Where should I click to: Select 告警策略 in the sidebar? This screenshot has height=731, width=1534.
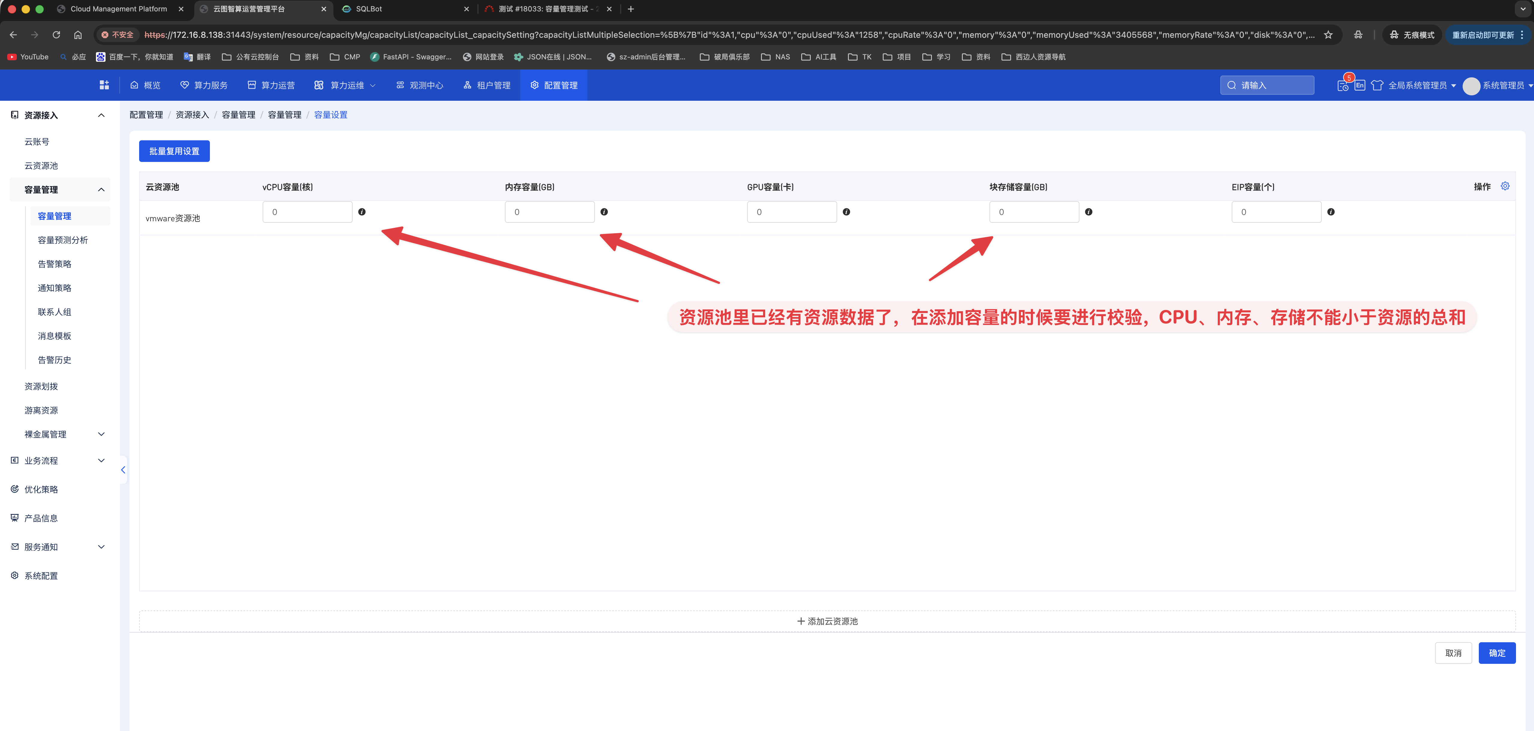pos(54,264)
